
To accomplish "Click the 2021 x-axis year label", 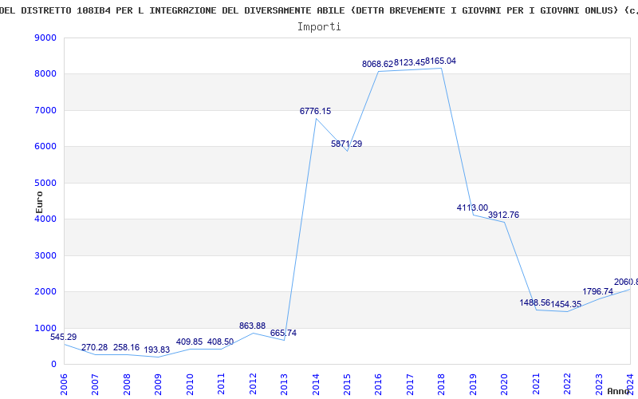I will click(535, 384).
